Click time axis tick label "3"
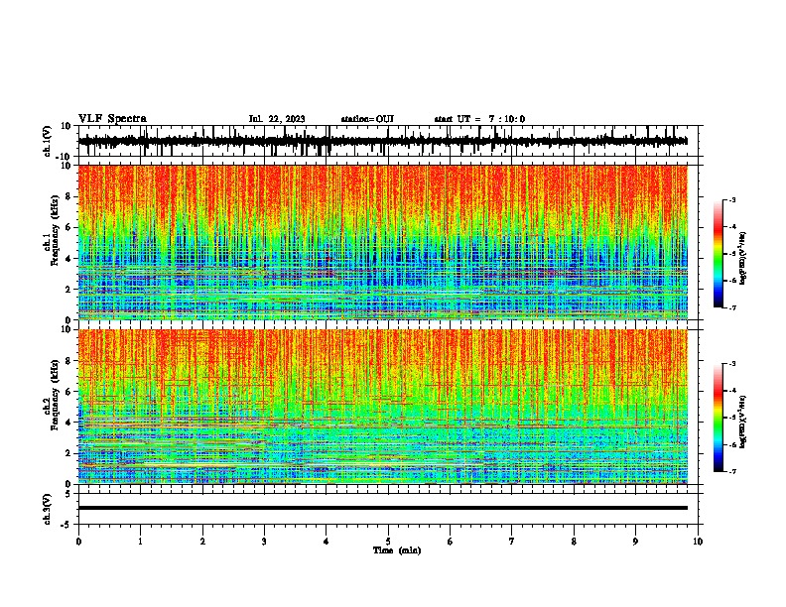This screenshot has height=607, width=786. point(265,542)
